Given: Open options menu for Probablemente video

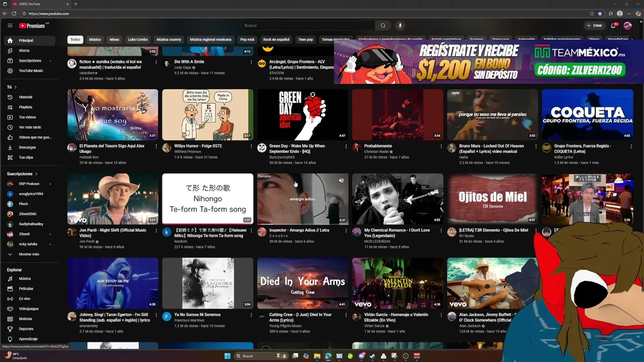Looking at the screenshot, I should tap(441, 146).
